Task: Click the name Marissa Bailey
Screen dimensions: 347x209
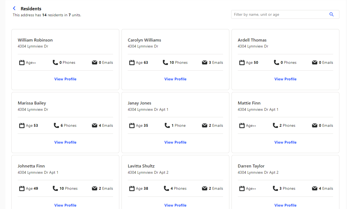Action: pos(32,103)
